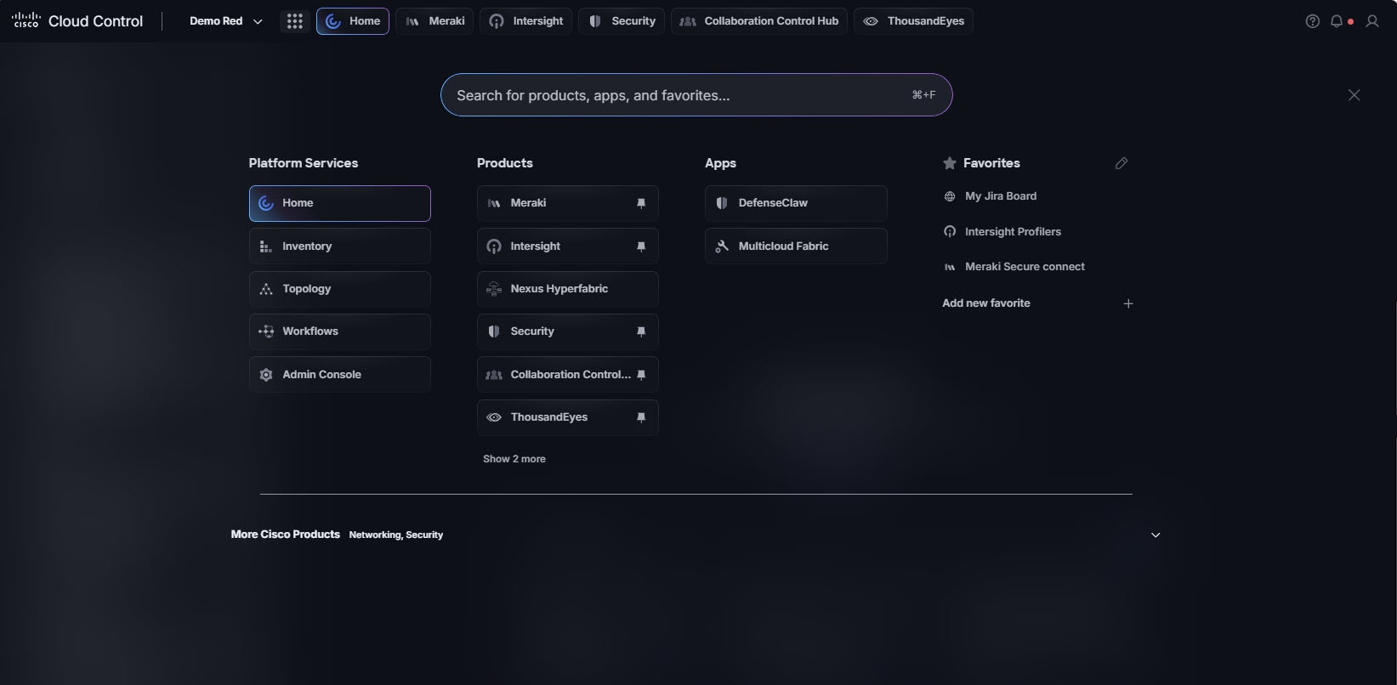Click the help question mark icon
1397x685 pixels.
coord(1312,21)
